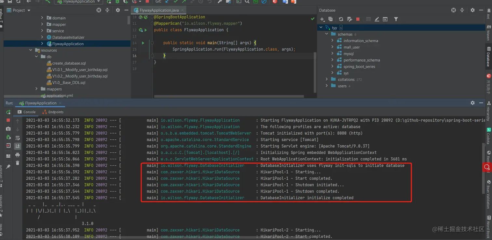Collapse the resources folder

tap(31, 50)
